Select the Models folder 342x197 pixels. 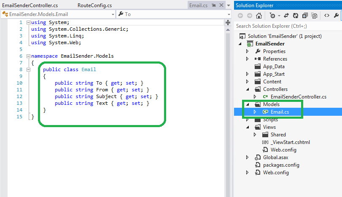[x=271, y=104]
